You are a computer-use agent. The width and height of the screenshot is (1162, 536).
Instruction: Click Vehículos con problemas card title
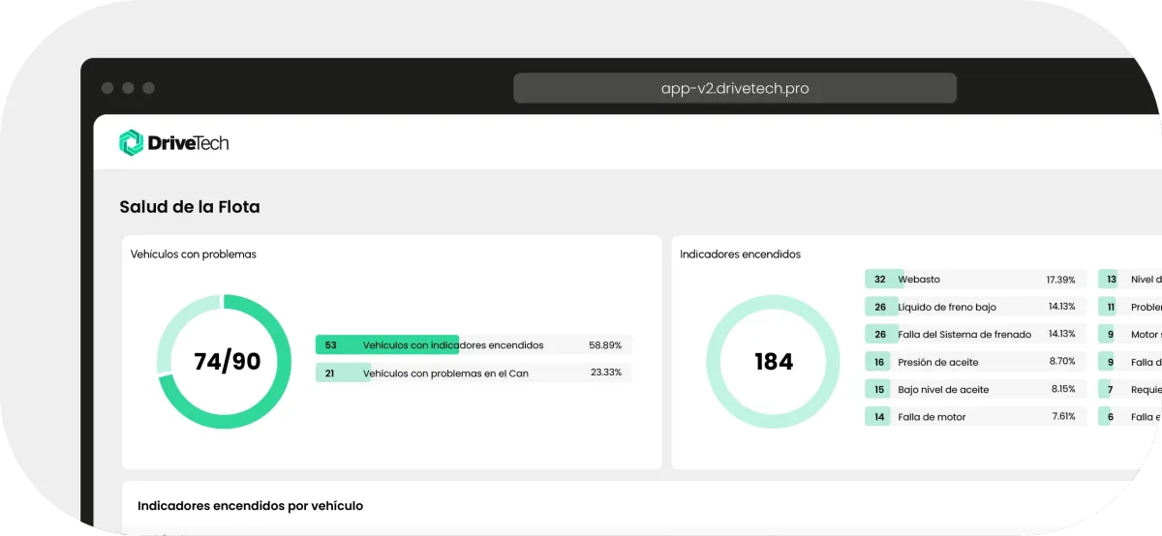point(194,254)
